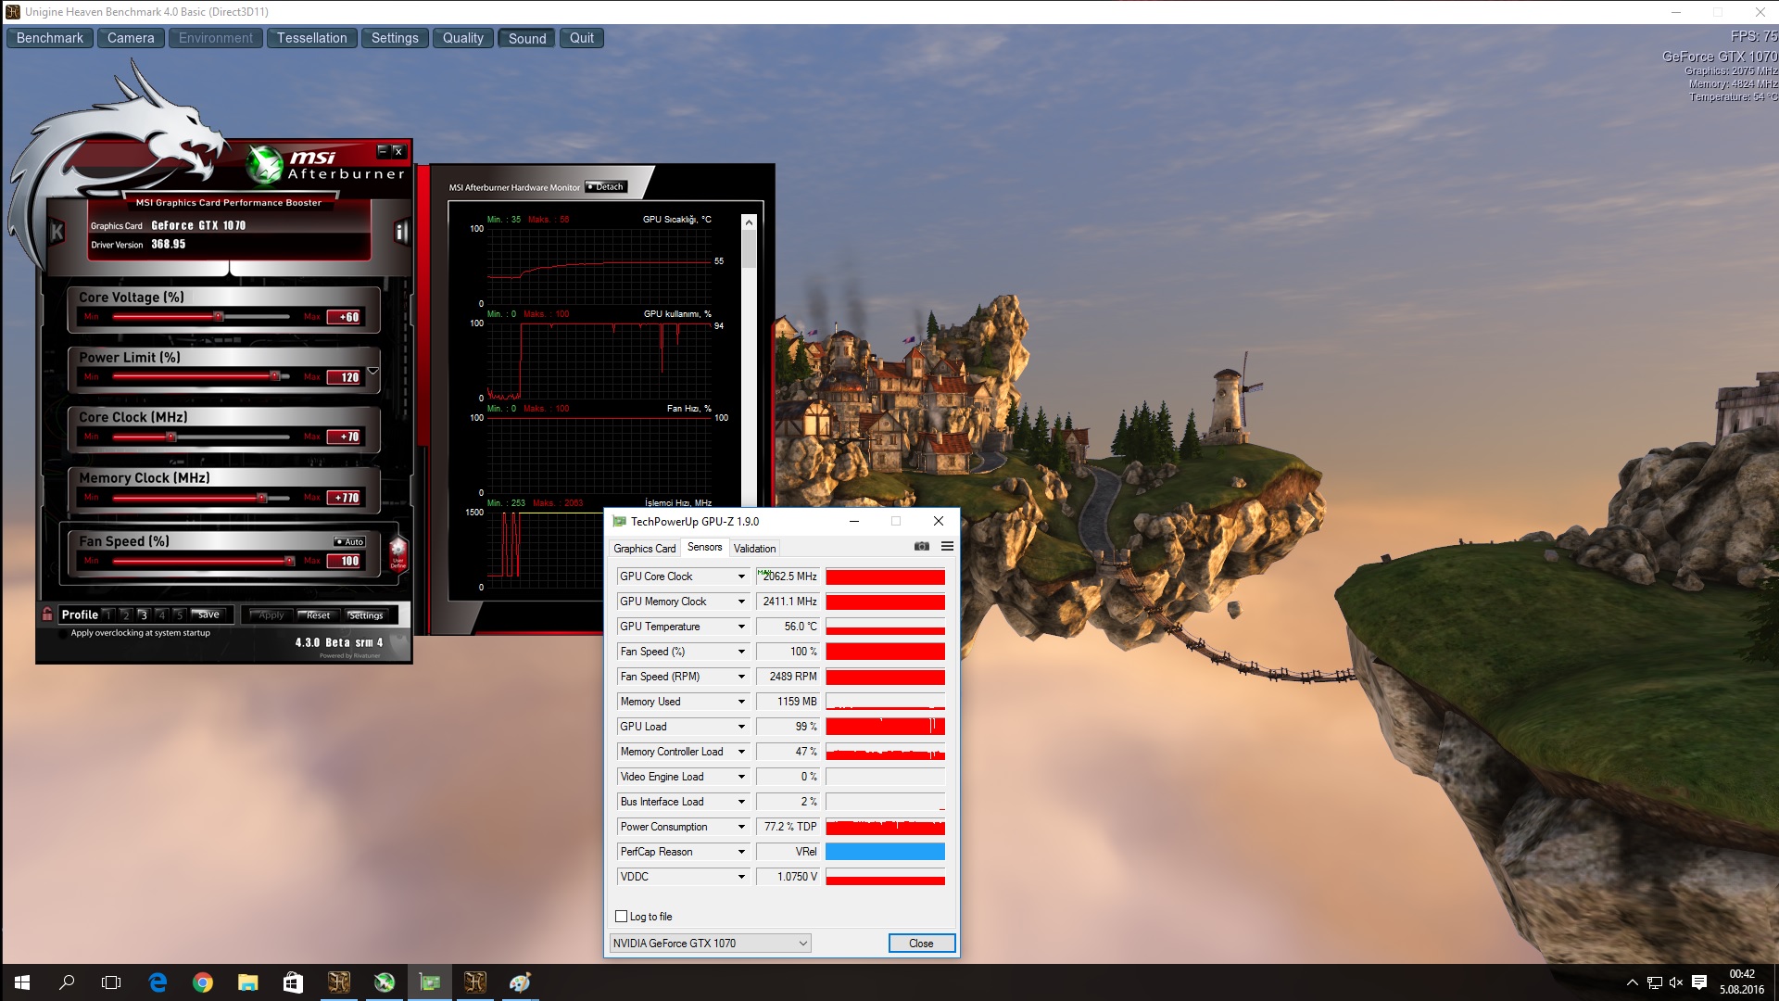Screen dimensions: 1779x1001
Task: Click GPU-Z Close button
Action: coord(921,944)
